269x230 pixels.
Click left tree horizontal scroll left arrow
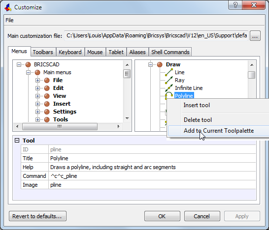17,126
